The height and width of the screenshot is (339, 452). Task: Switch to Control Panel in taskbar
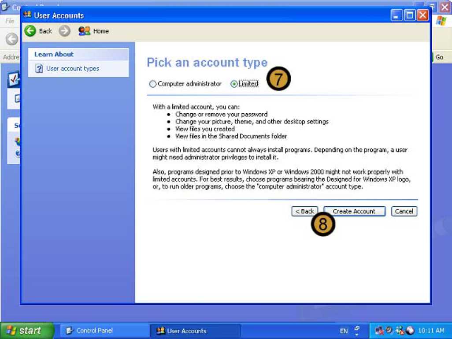(x=104, y=331)
